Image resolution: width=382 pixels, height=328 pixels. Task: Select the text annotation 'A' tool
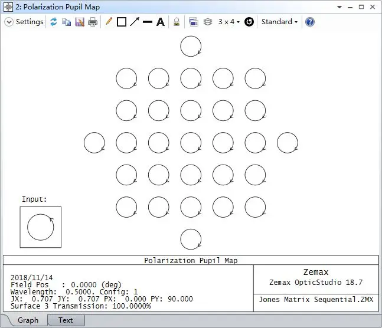click(x=161, y=22)
